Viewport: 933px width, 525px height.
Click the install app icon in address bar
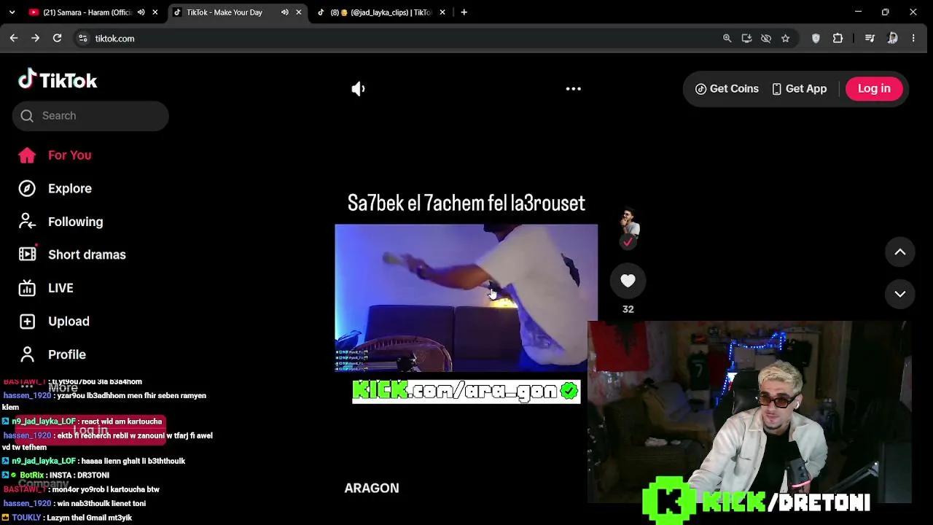coord(746,39)
